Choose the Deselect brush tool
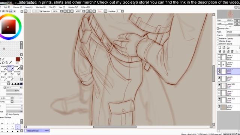 point(17,73)
